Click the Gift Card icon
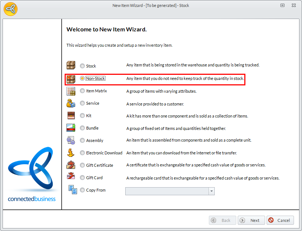Screen dimensions: 302x231 tap(71, 176)
